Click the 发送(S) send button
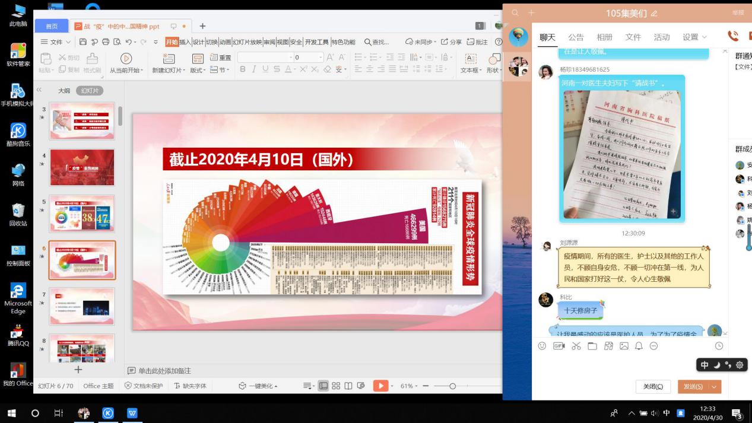 pos(693,386)
